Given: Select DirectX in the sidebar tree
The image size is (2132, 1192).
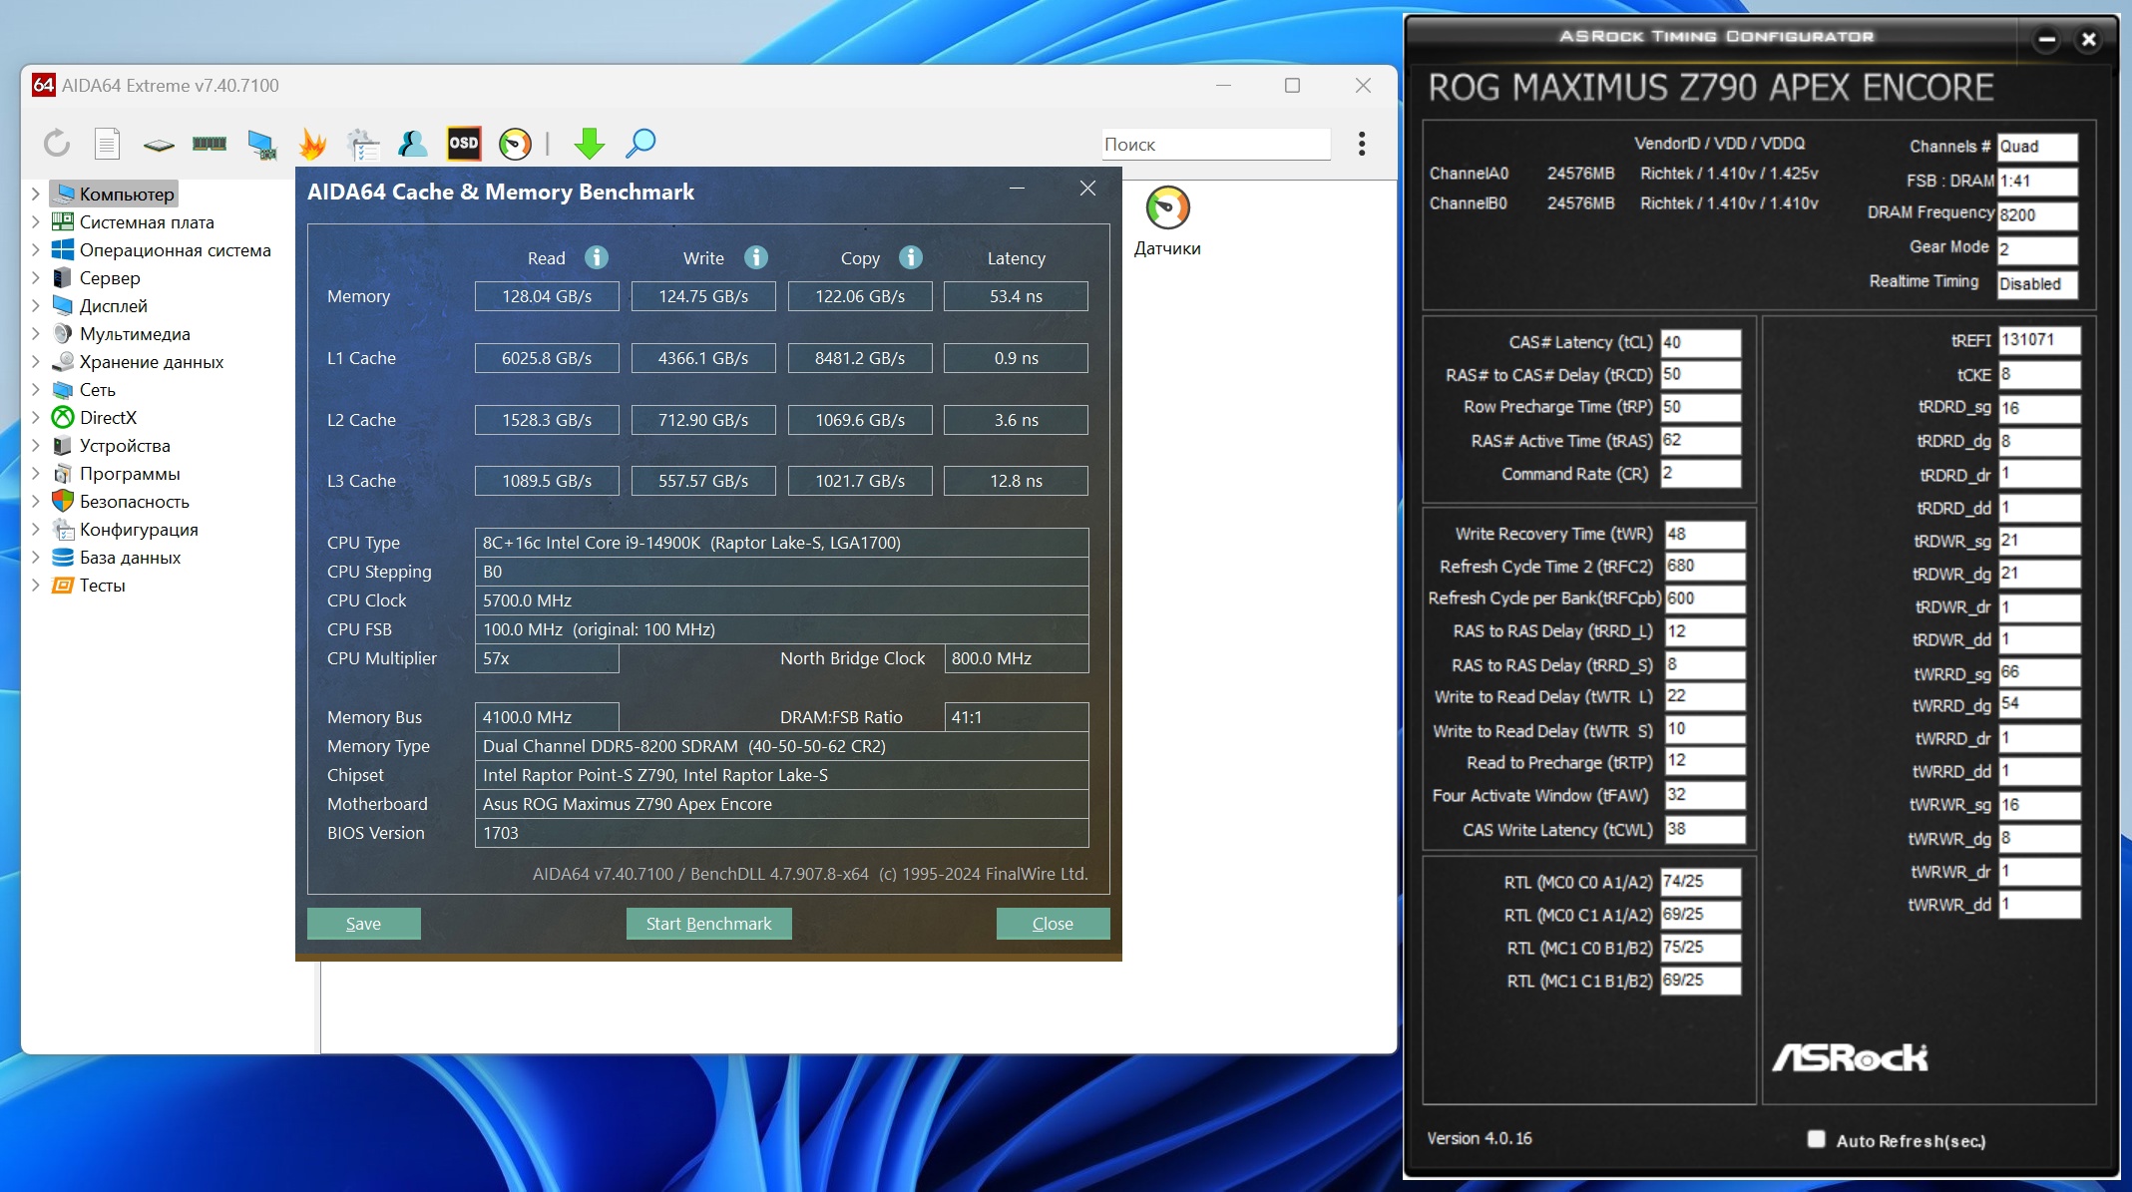Looking at the screenshot, I should 108,417.
